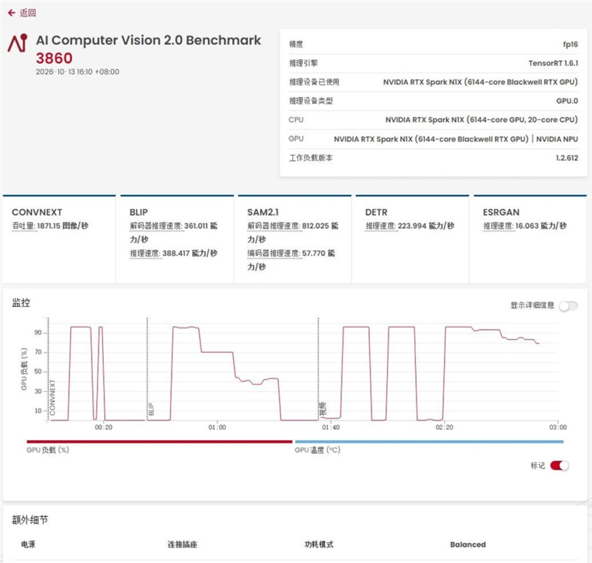Select the ESRGAN result card
This screenshot has width=592, height=563.
pyautogui.click(x=530, y=239)
